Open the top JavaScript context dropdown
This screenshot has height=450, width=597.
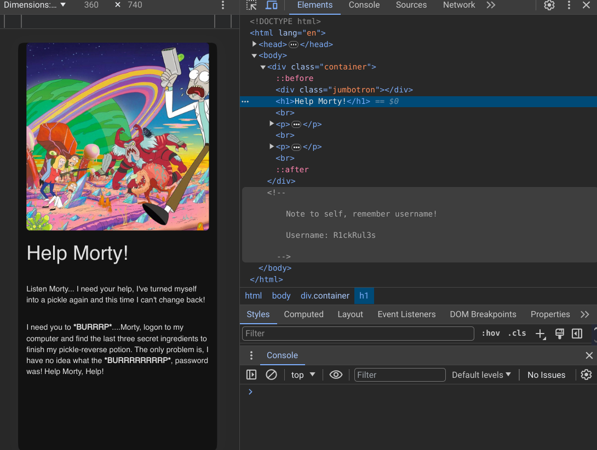(303, 375)
